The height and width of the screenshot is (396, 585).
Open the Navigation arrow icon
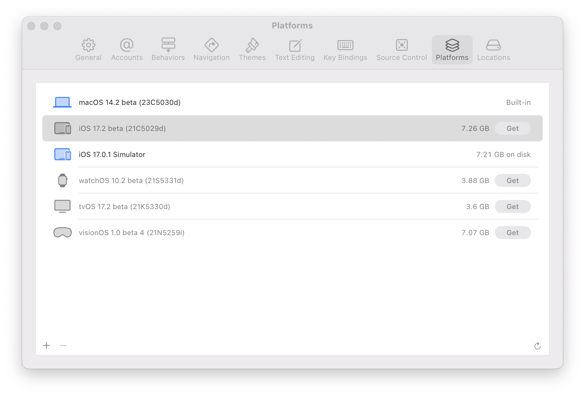211,45
